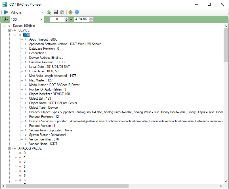Image resolution: width=229 pixels, height=189 pixels.
Task: Click the green add device puzzle icon
Action: [49, 12]
